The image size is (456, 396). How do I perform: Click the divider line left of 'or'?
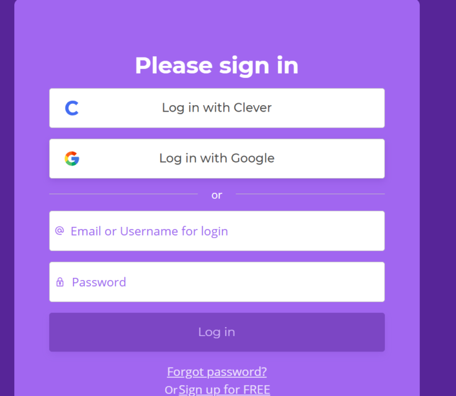(x=123, y=194)
